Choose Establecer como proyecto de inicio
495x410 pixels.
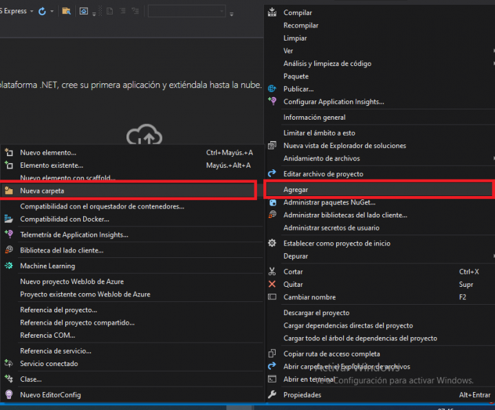click(x=337, y=244)
